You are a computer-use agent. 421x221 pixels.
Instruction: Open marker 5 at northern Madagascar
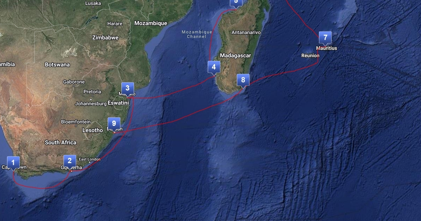pyautogui.click(x=236, y=2)
